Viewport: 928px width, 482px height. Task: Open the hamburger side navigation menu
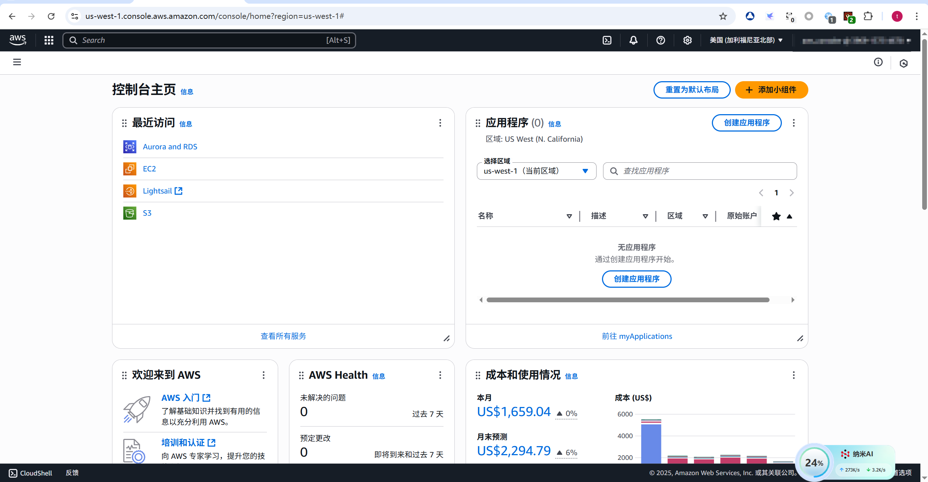click(x=17, y=62)
